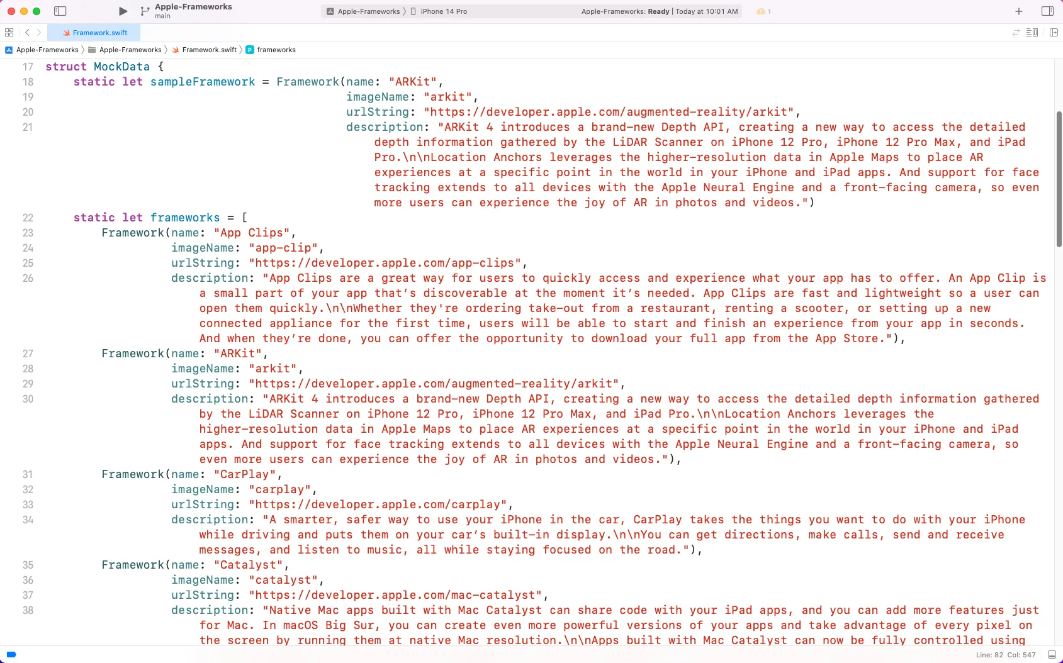Click the "CarPlay" name string

click(245, 474)
